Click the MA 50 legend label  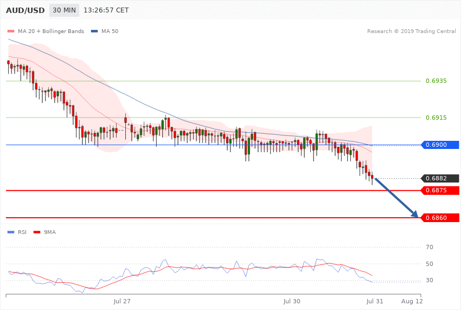click(110, 31)
